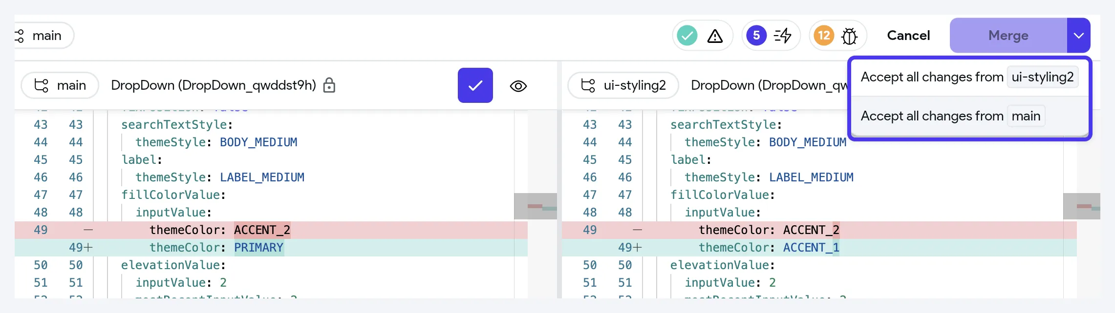Click the blue badge showing 5
The image size is (1115, 313).
click(756, 36)
